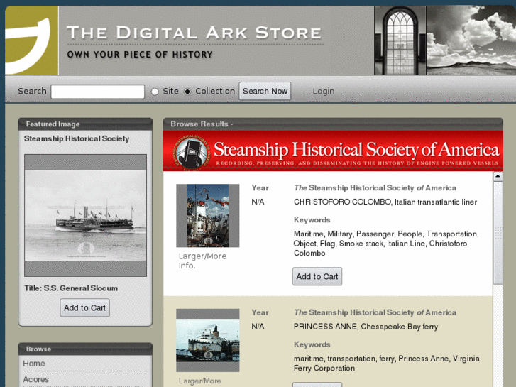Open Acores in Browse menu
Viewport: 516px width, 387px height.
pyautogui.click(x=36, y=379)
